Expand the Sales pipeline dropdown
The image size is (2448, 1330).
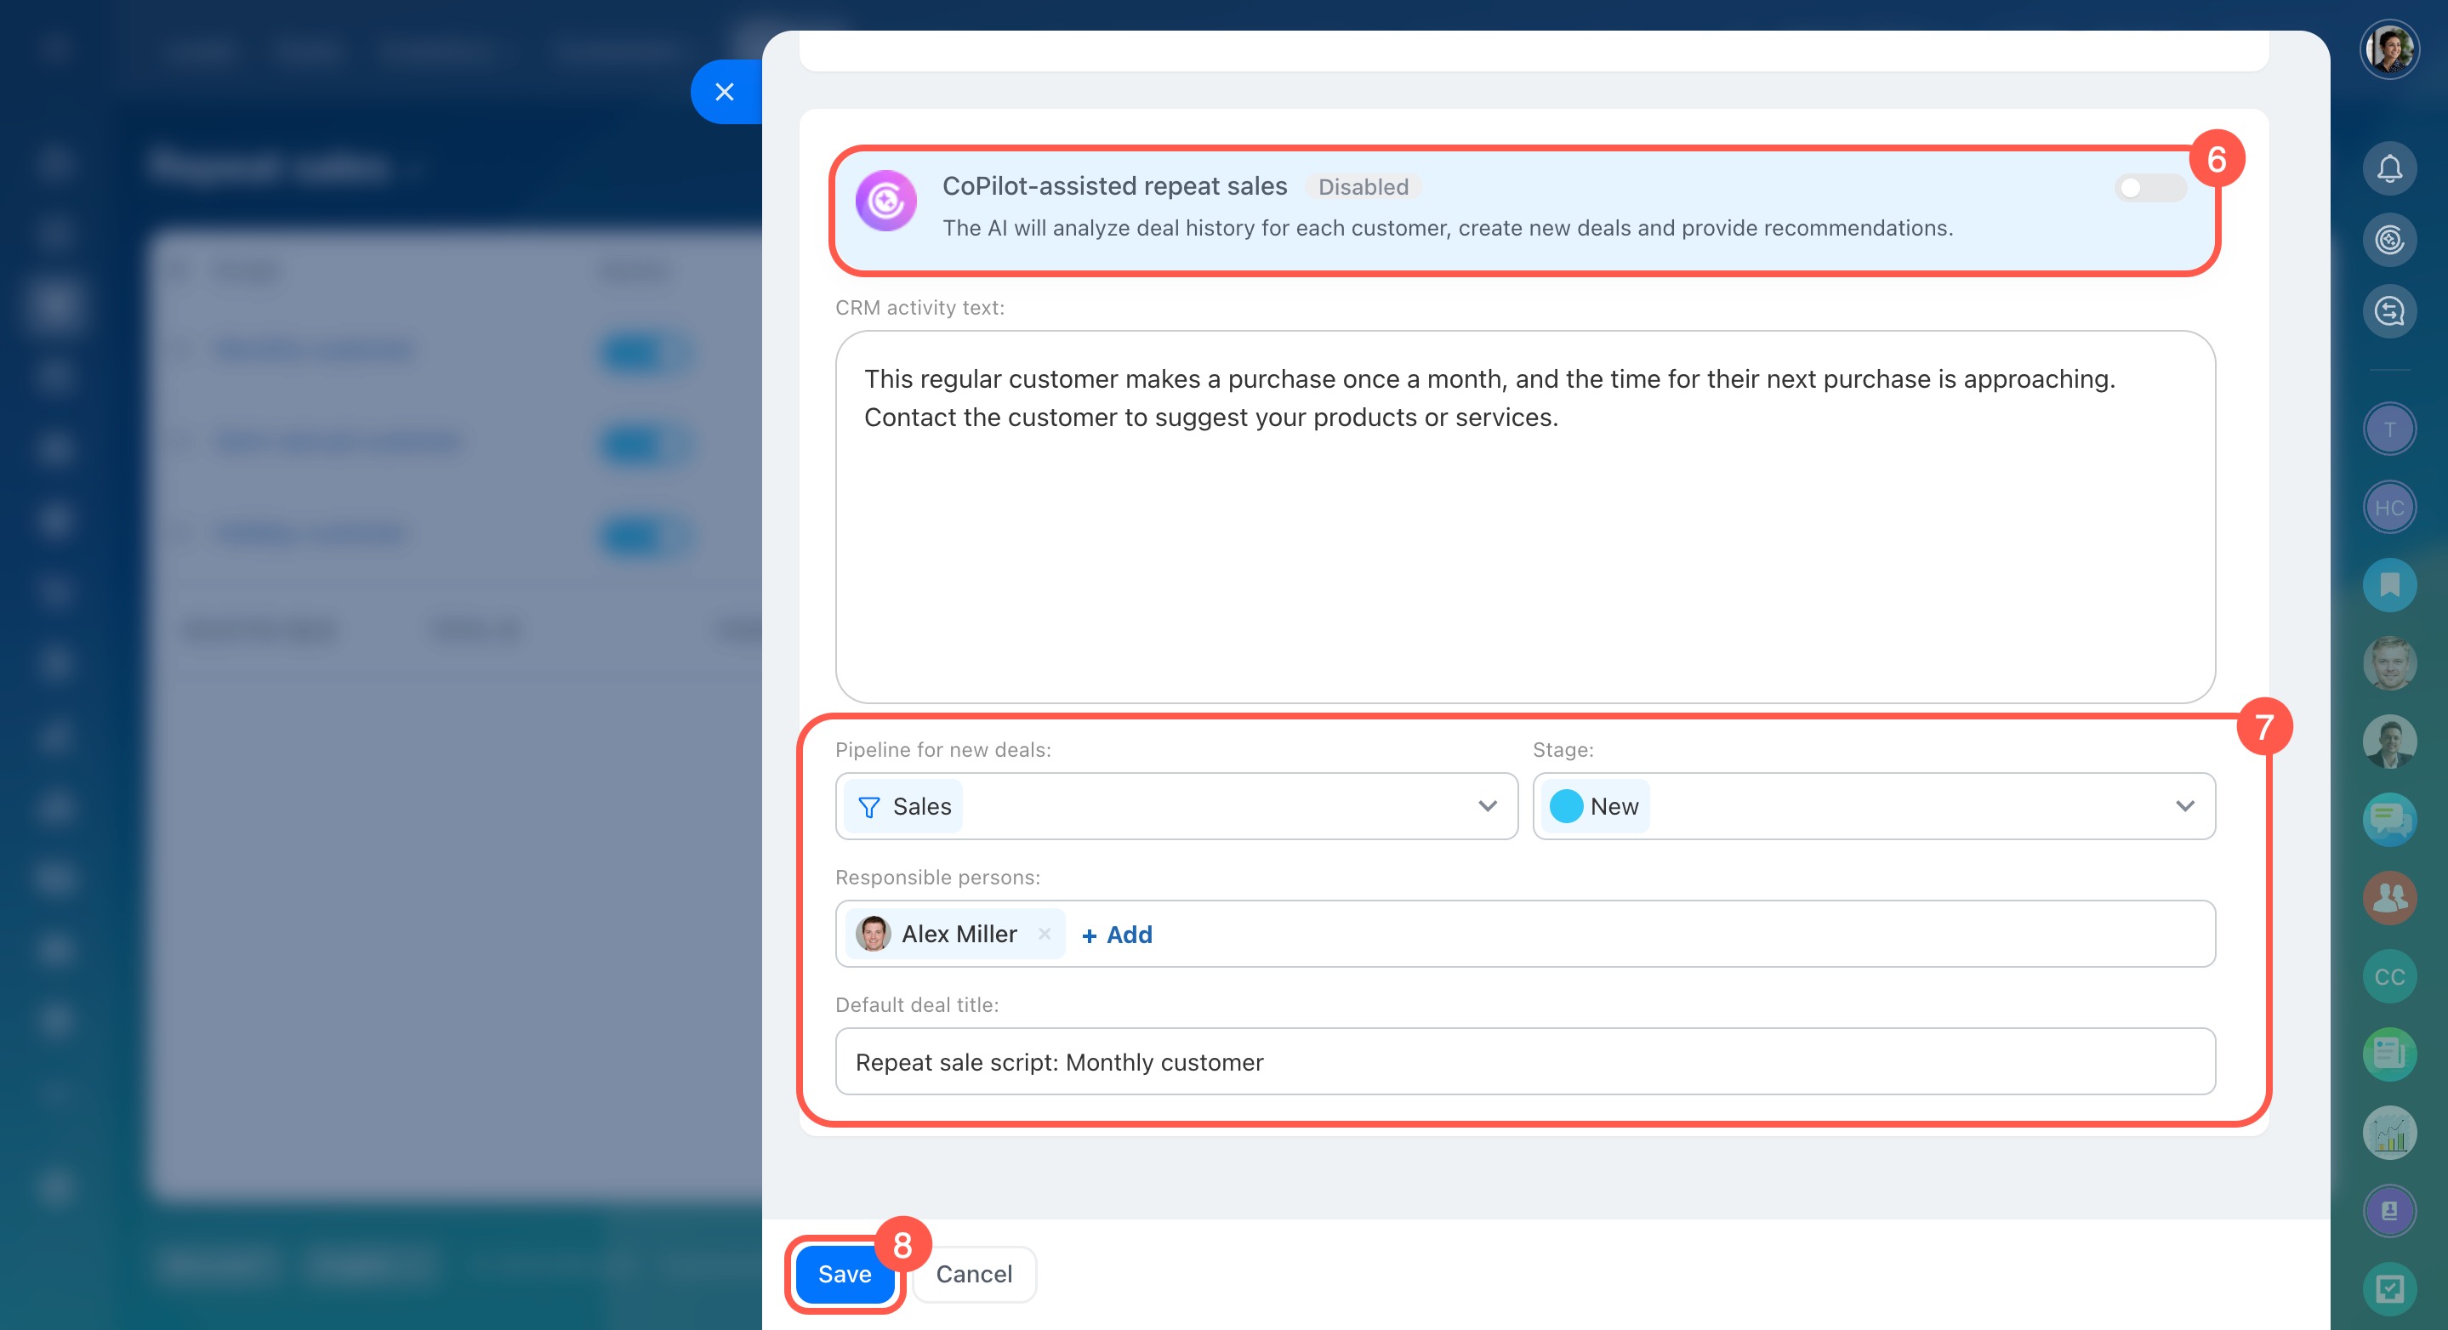(1176, 805)
